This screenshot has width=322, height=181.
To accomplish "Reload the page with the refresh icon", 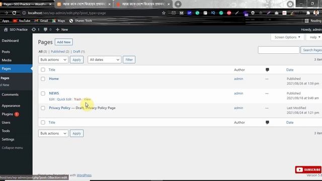I will [14, 13].
